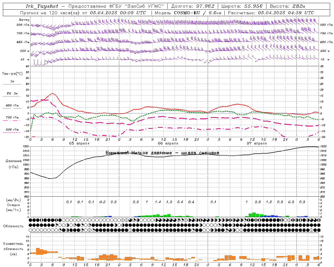334x267 pixels.
Task: Click the 2.6 precipitation amount value
Action: (x=258, y=202)
